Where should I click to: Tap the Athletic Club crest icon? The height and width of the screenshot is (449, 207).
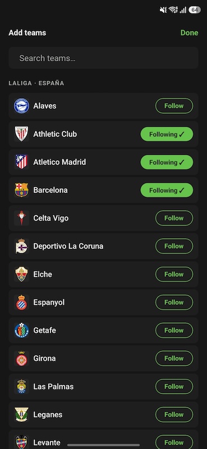pyautogui.click(x=21, y=134)
